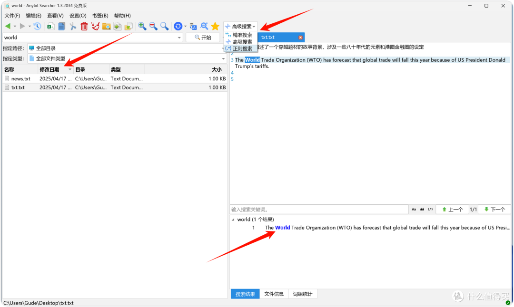Switch to the 搜索结果 tab
Viewport: 514px width, 307px height.
[245, 294]
